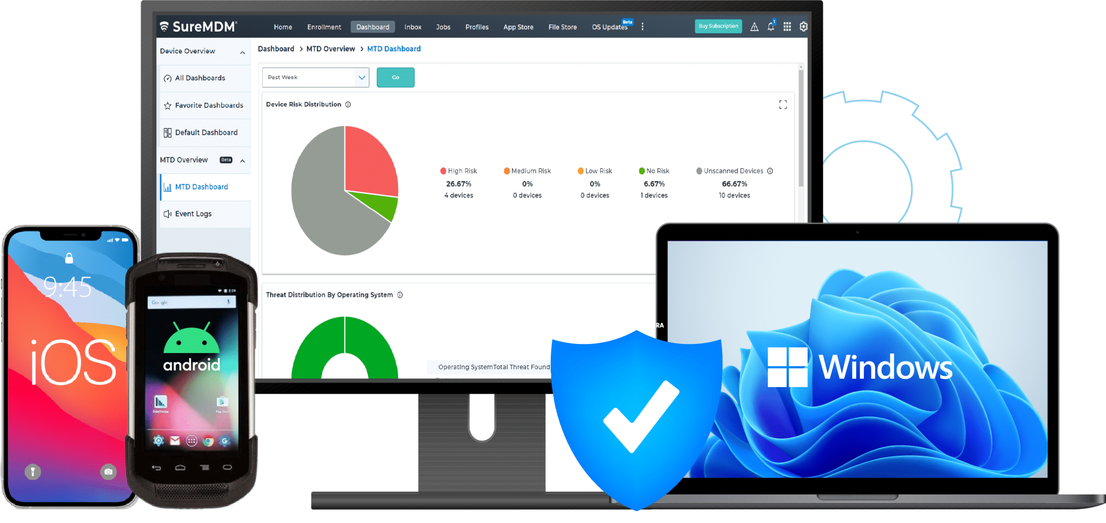The height and width of the screenshot is (523, 1106).
Task: Open File Store
Action: tap(562, 27)
